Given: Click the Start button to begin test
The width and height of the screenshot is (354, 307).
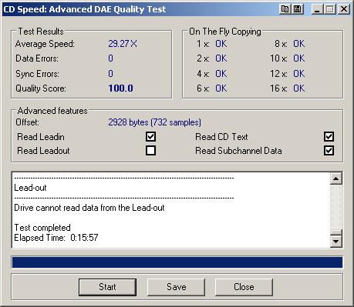Looking at the screenshot, I should coord(107,287).
